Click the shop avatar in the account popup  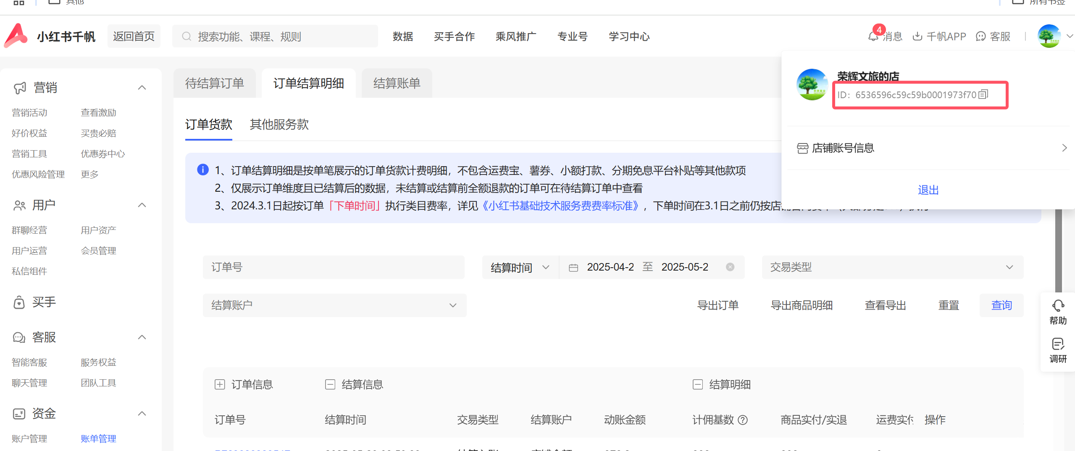click(x=812, y=84)
